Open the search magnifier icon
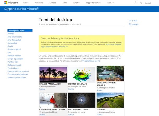The image size is (159, 116). (135, 2)
